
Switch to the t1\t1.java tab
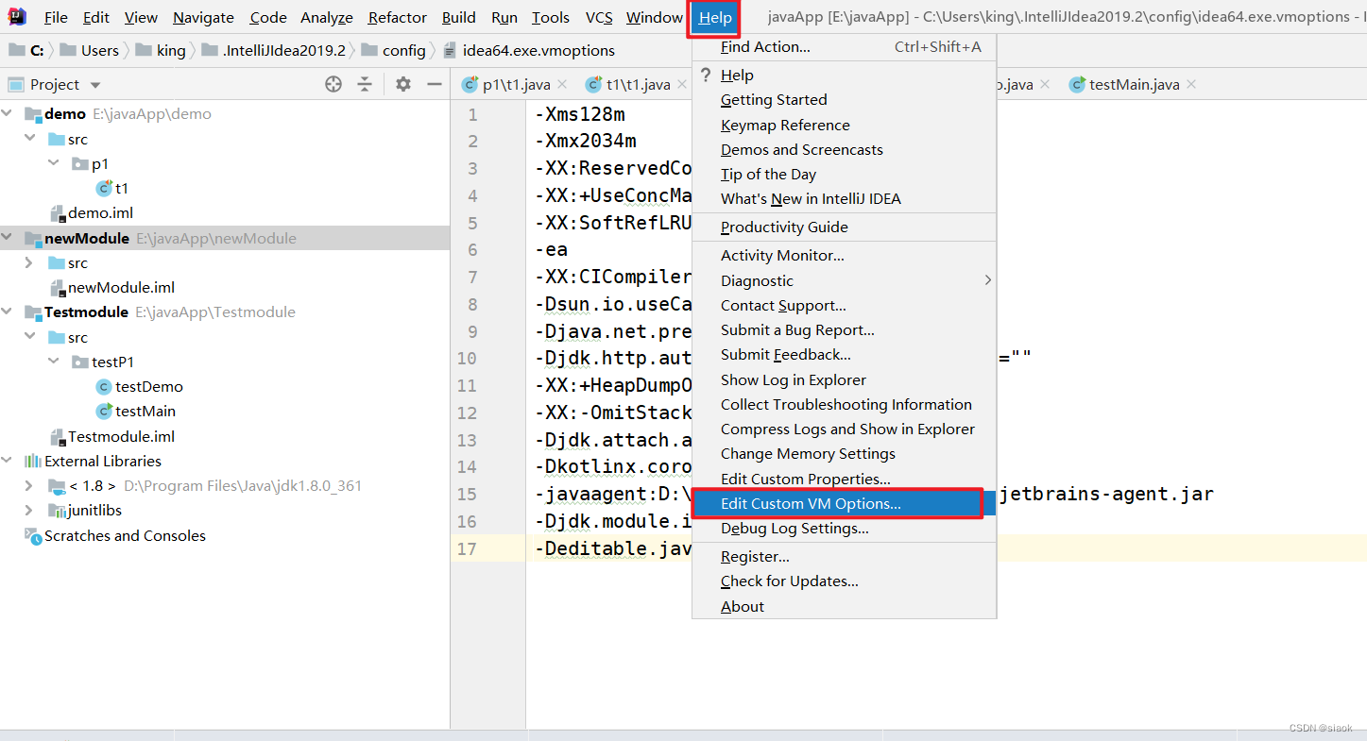[x=638, y=85]
